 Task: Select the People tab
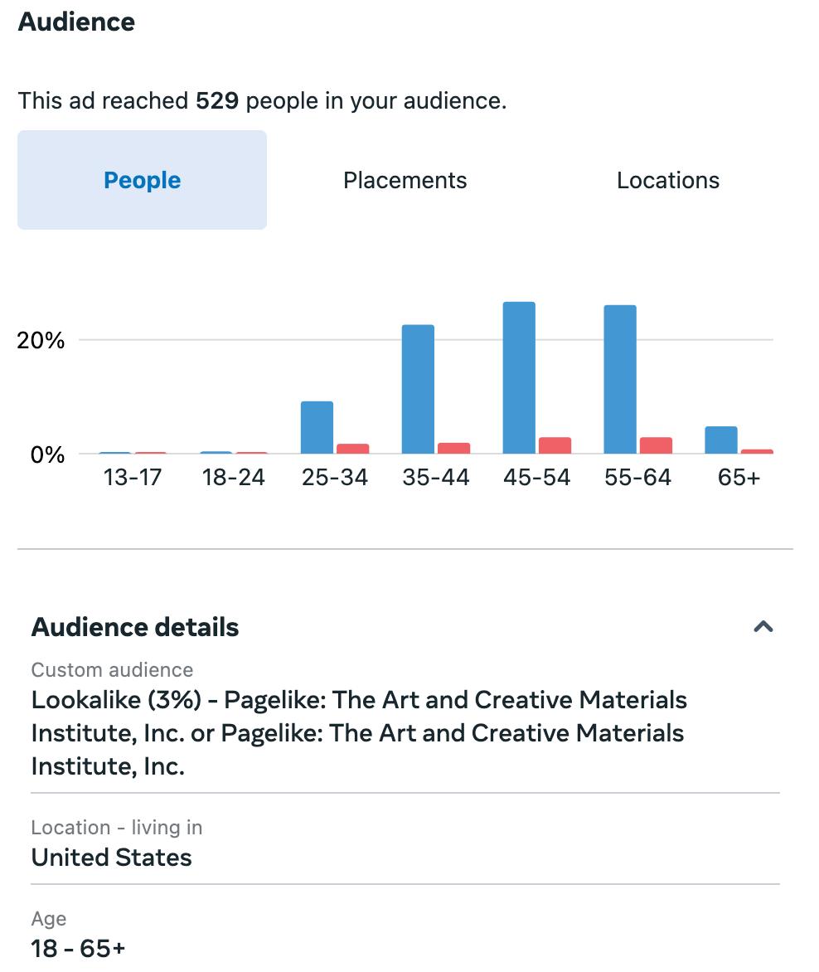142,180
